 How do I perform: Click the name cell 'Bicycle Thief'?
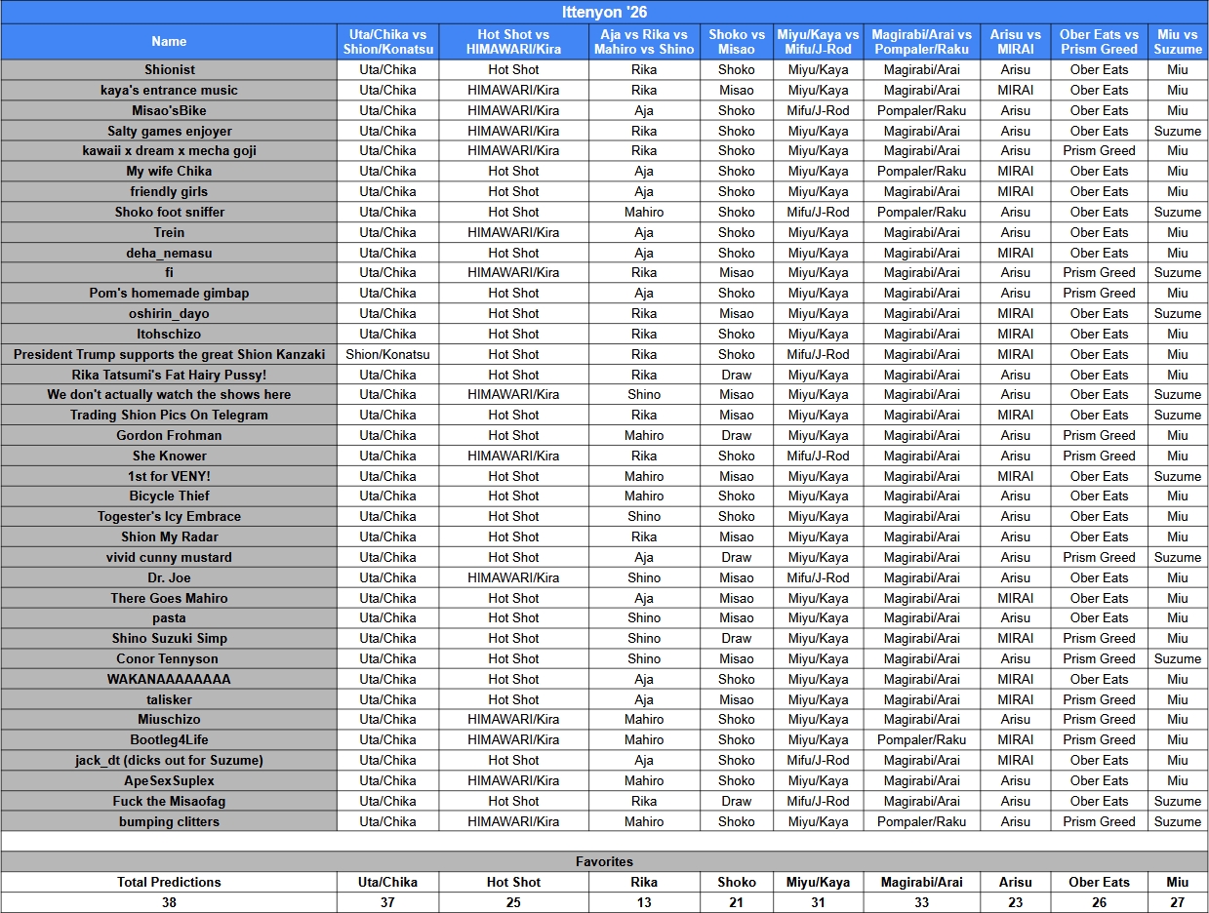tap(169, 496)
